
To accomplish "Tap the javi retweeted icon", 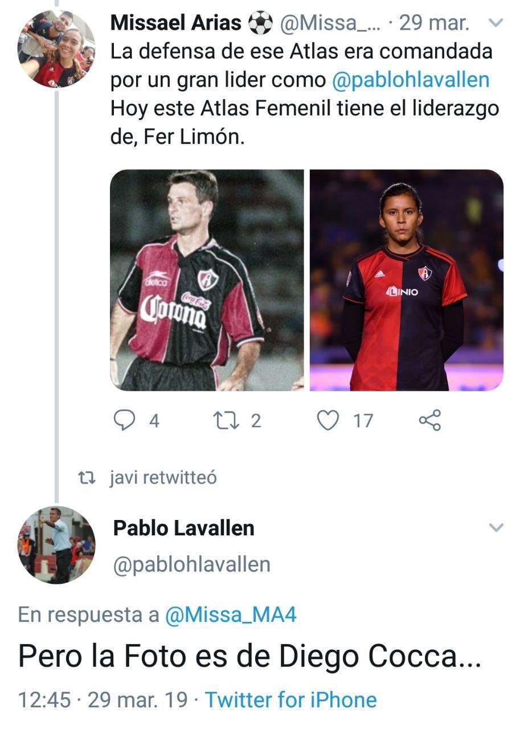I will 87,477.
